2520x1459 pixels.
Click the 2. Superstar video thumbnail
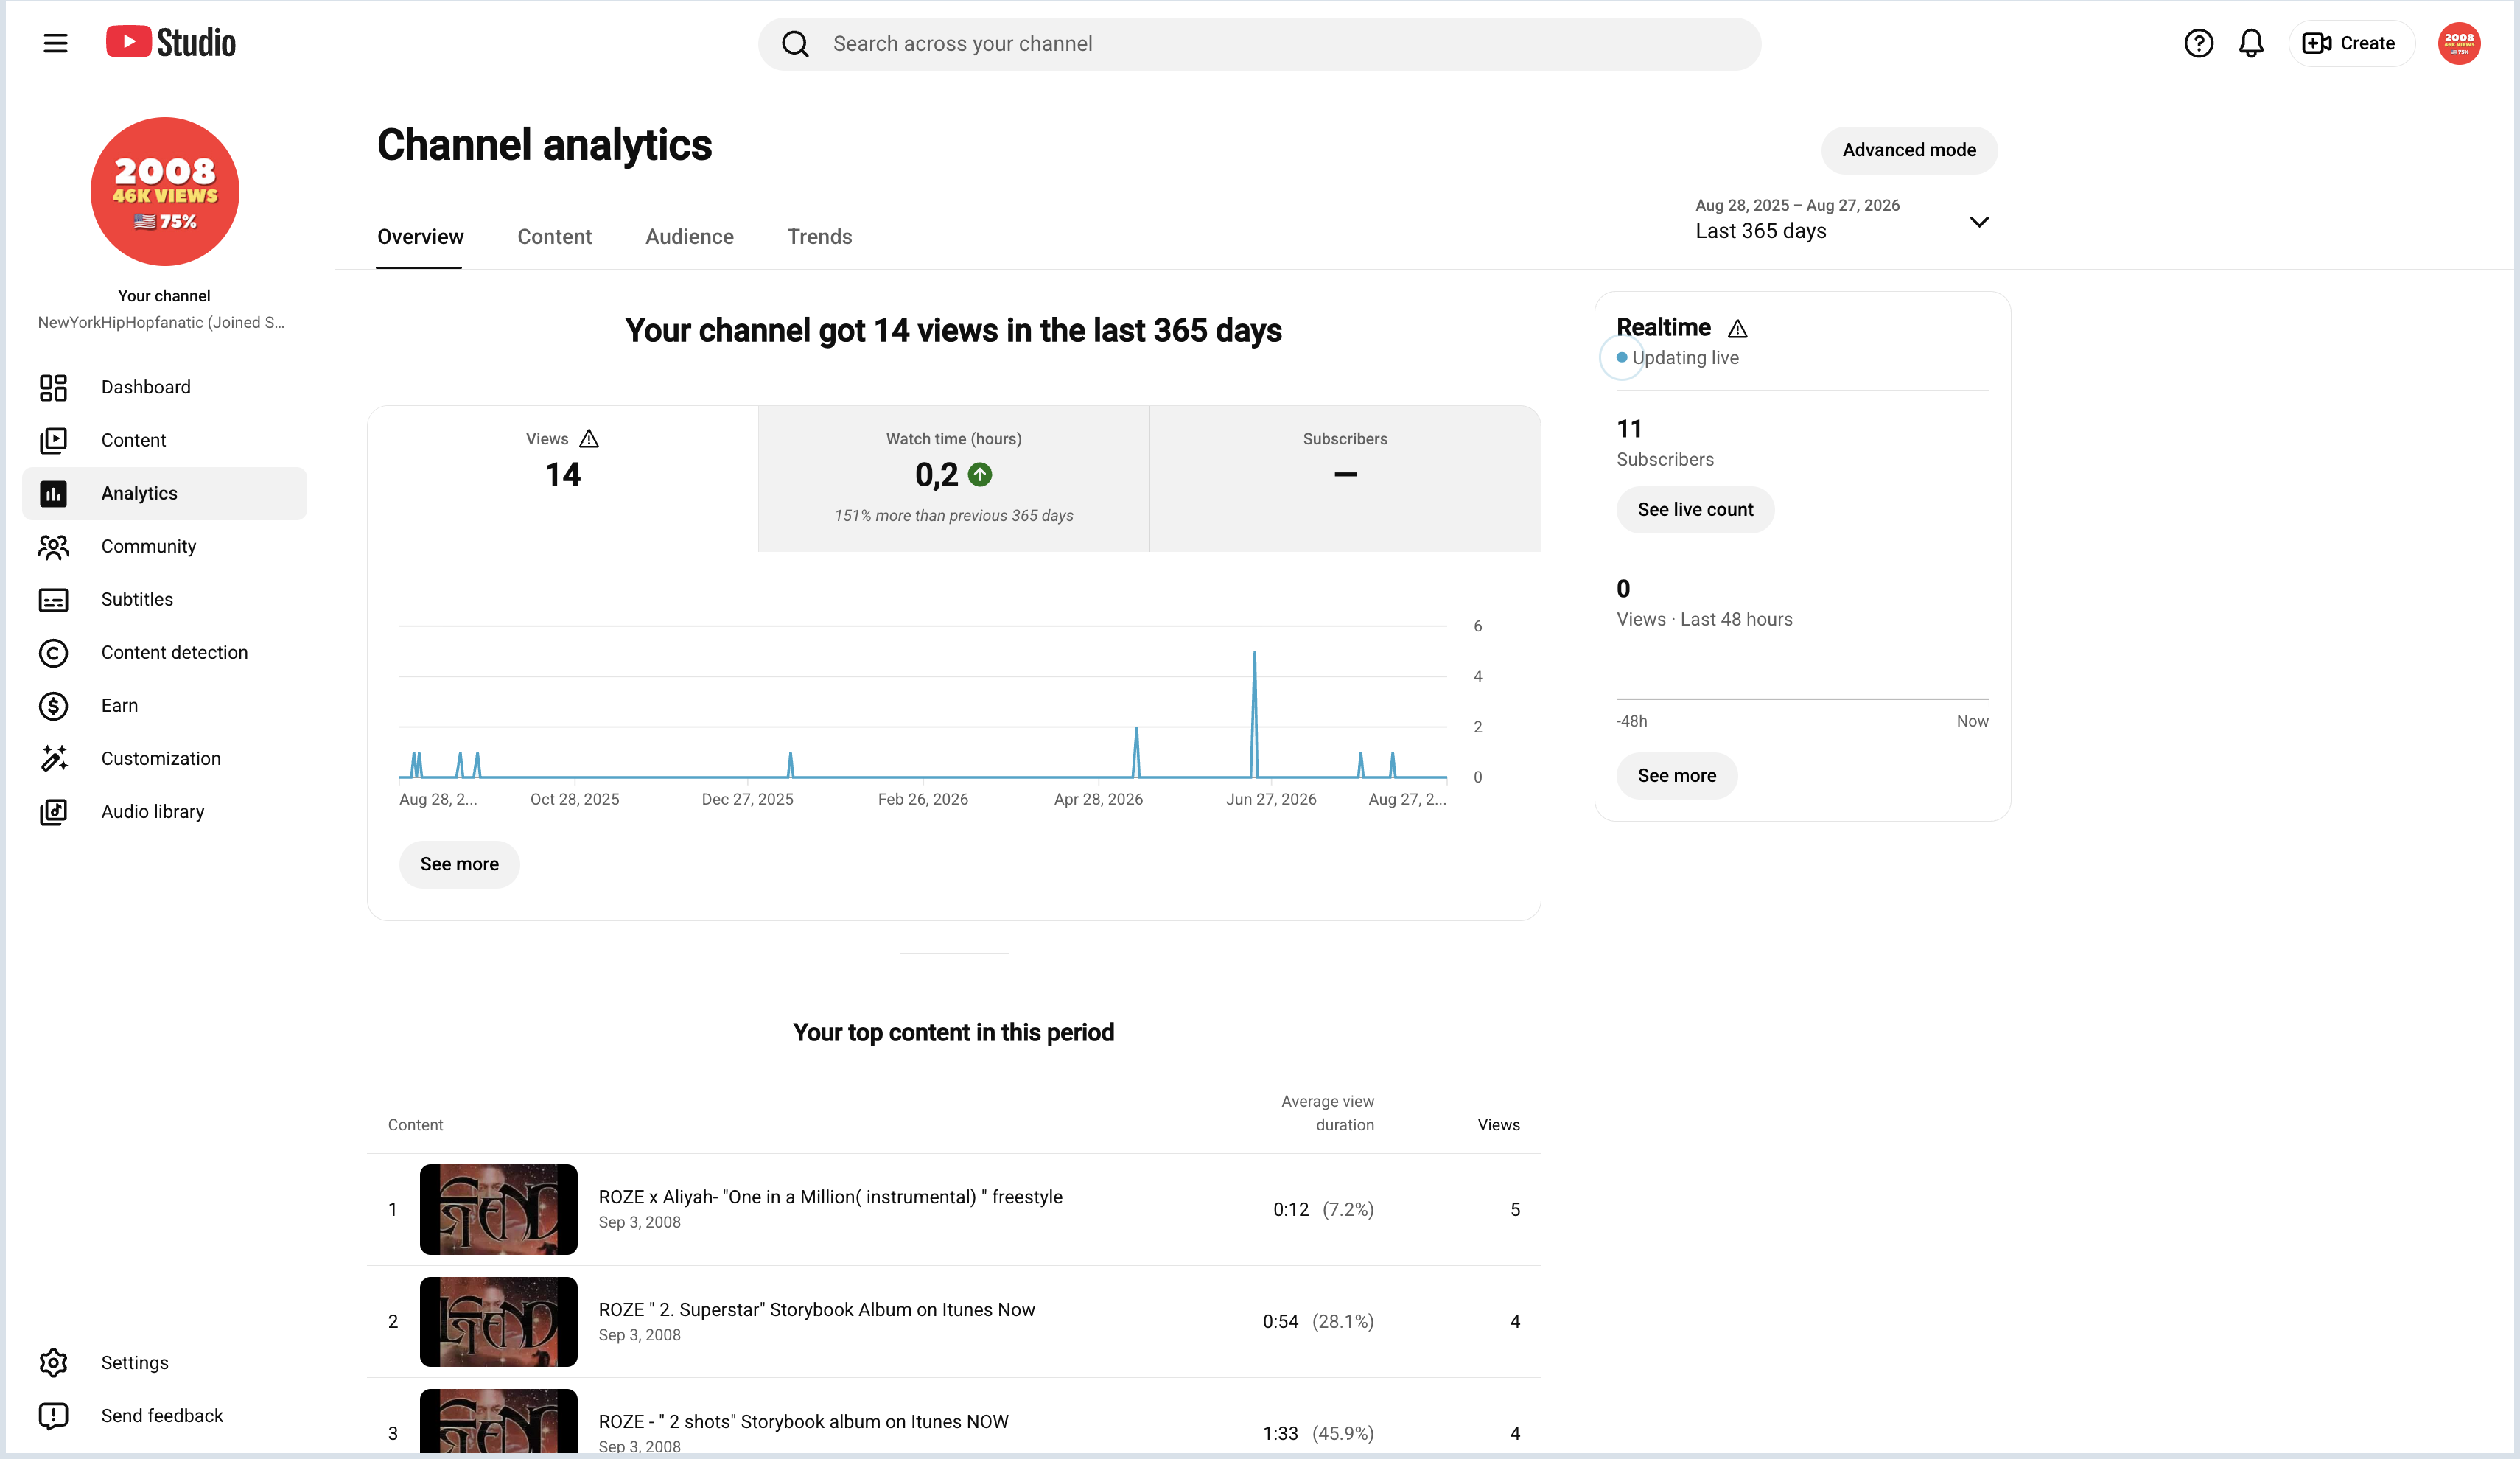click(498, 1321)
